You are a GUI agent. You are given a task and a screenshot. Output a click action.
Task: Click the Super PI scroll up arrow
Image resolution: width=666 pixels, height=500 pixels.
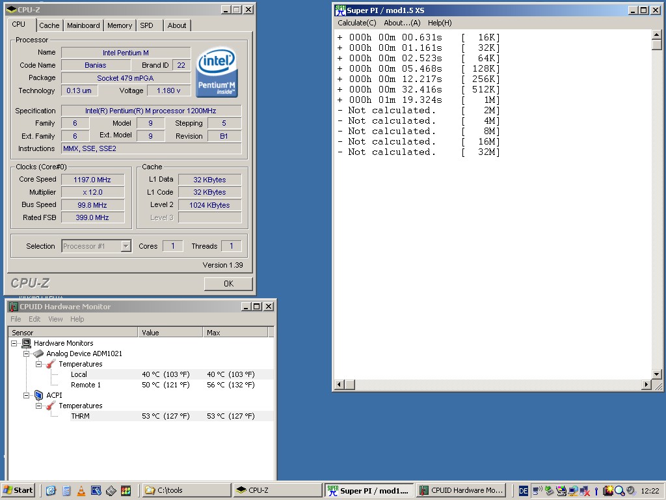[x=656, y=35]
